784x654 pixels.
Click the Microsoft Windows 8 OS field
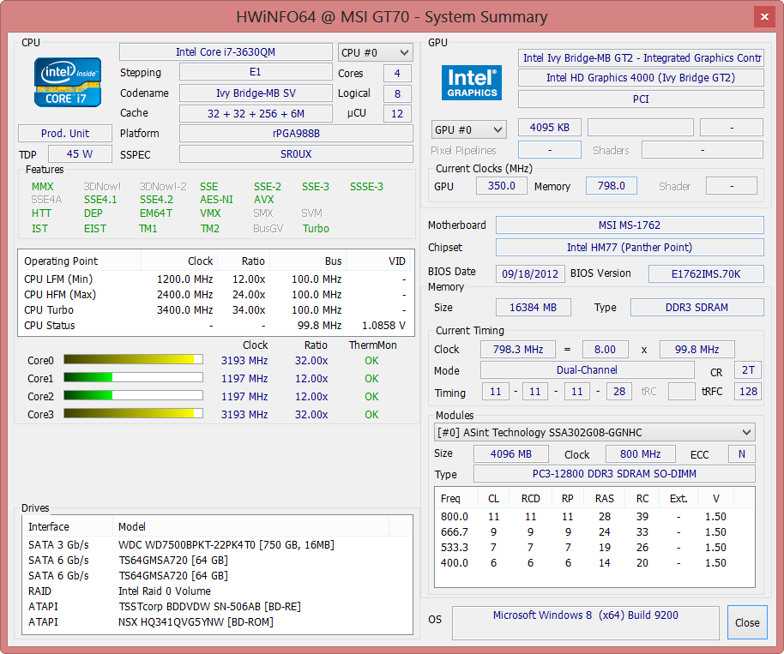(586, 622)
